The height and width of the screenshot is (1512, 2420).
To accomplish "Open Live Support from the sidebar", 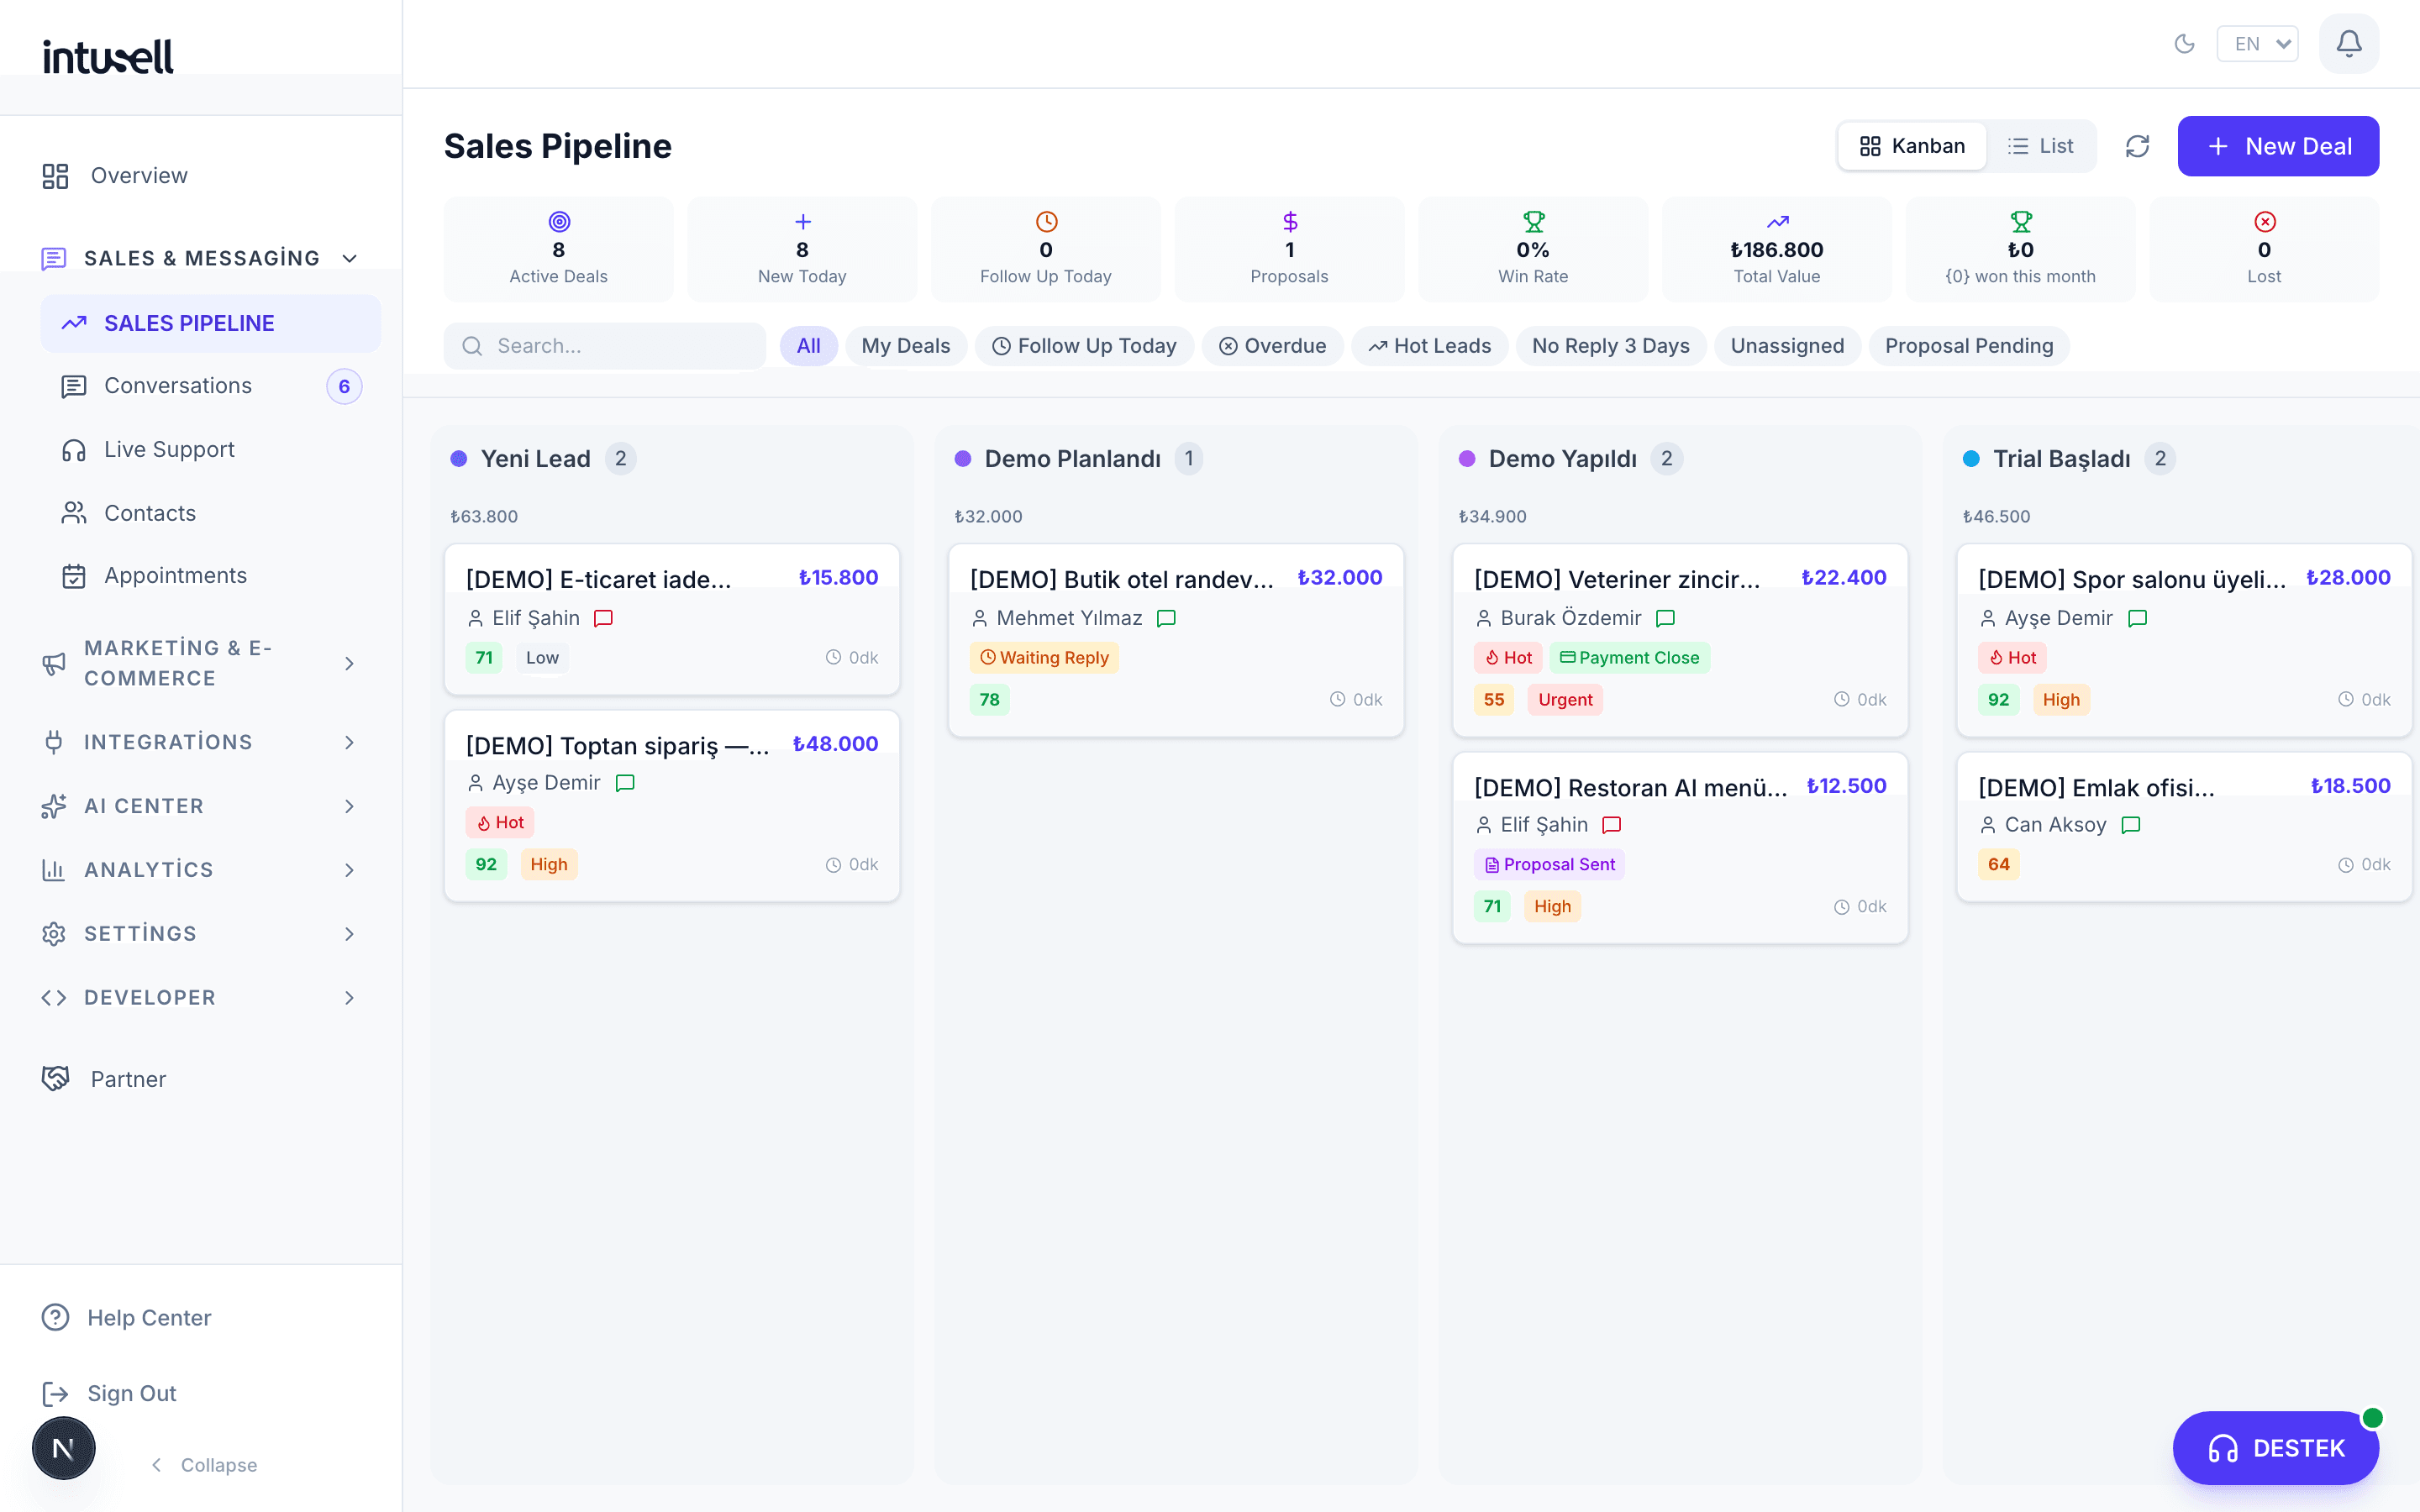I will pos(168,449).
